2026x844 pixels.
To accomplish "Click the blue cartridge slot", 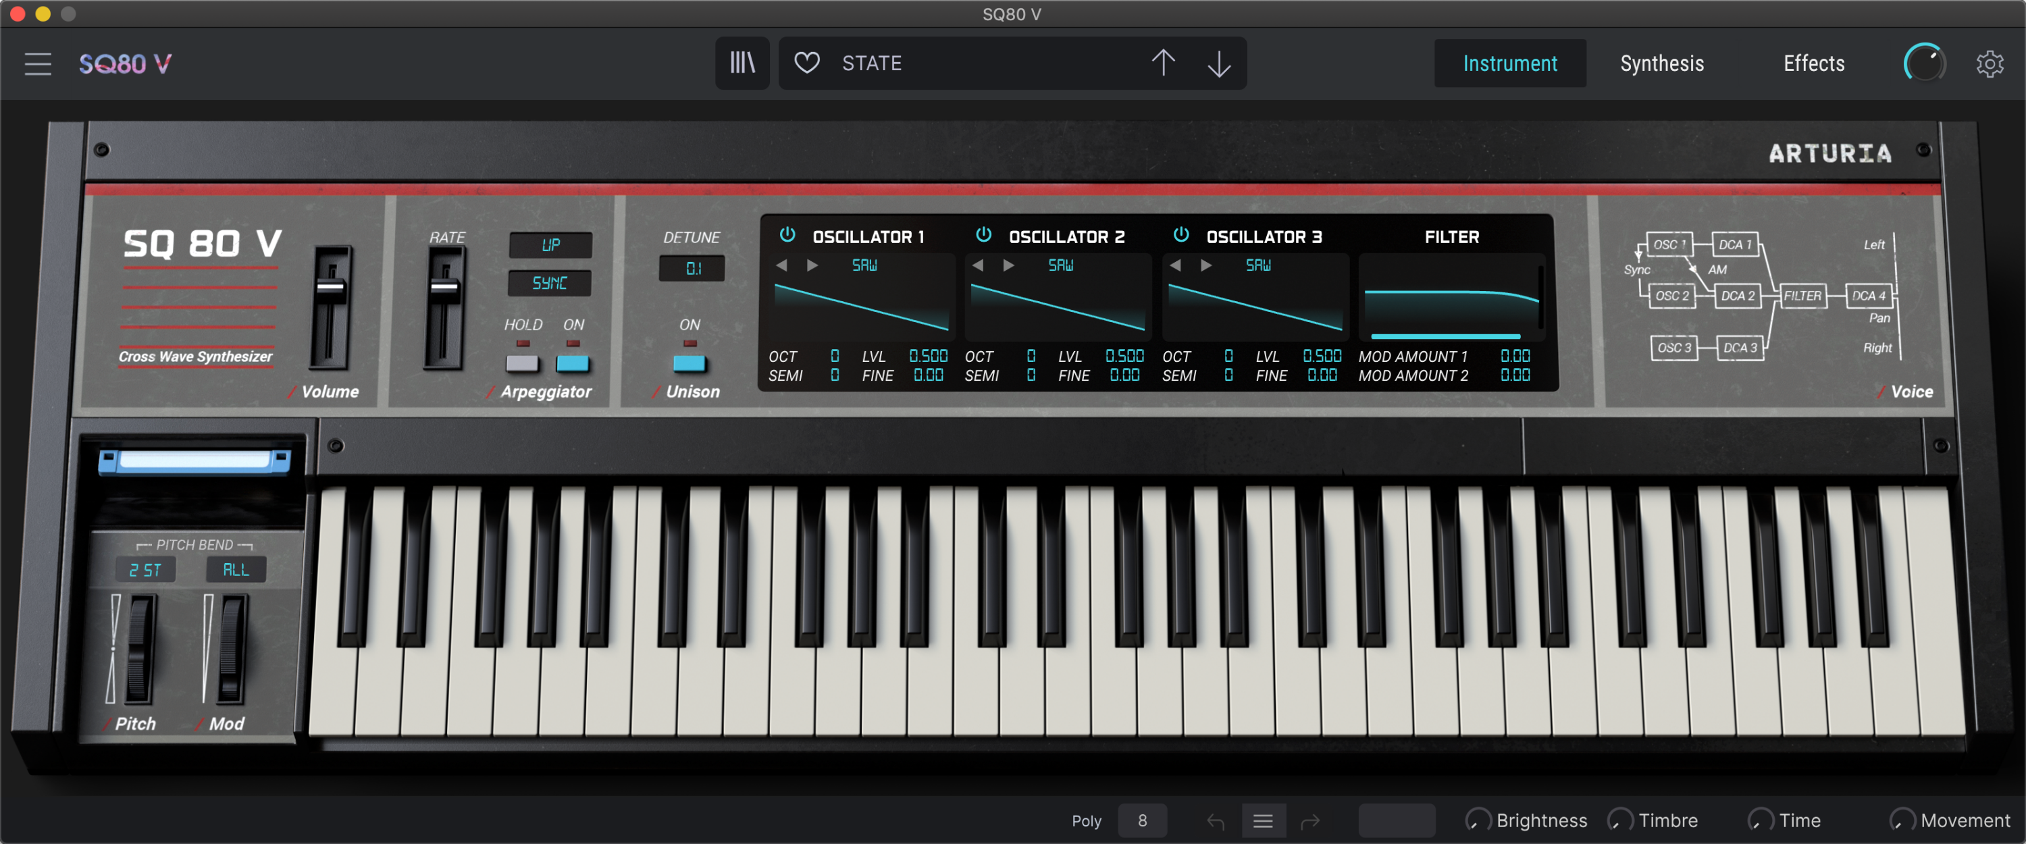I will pos(194,461).
